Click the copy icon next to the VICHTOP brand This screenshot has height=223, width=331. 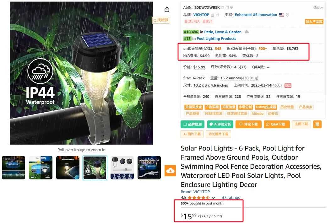213,15
